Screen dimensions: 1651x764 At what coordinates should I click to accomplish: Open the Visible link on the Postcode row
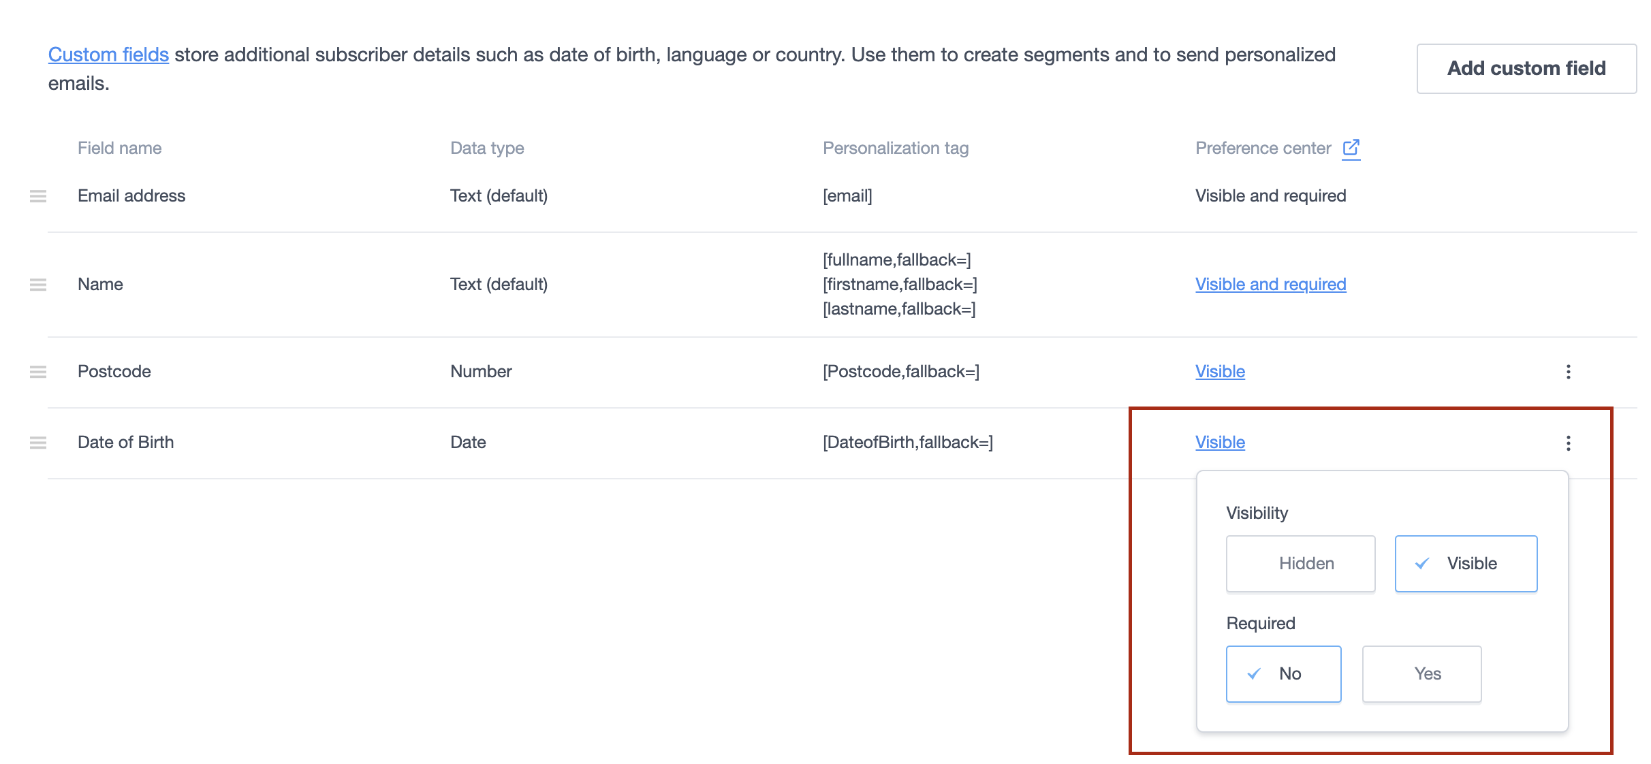1219,372
